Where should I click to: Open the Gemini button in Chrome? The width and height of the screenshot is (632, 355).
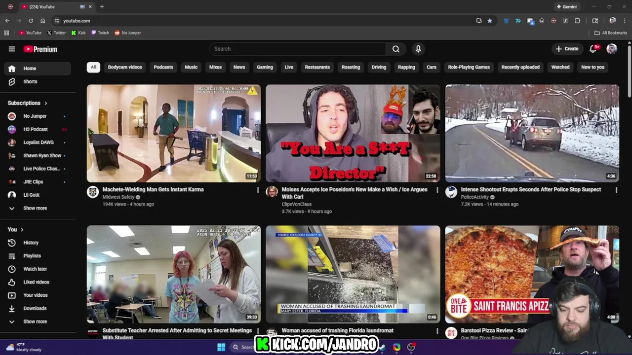pos(567,7)
